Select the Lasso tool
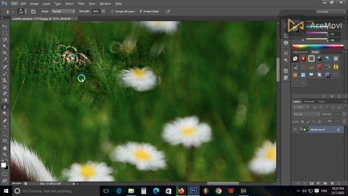 tap(5, 40)
